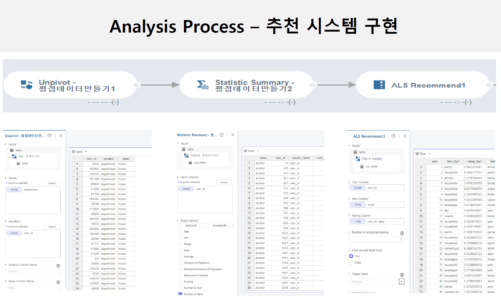Open help for the ALS Recommend 2 panel
The image size is (501, 303).
393,136
